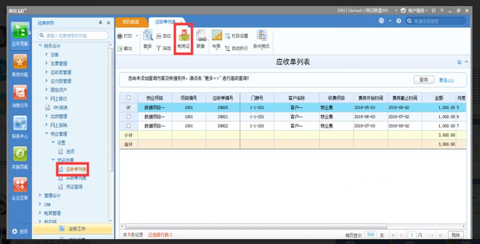The image size is (480, 244).
Task: Close the navigation tree panel
Action: pos(109,23)
